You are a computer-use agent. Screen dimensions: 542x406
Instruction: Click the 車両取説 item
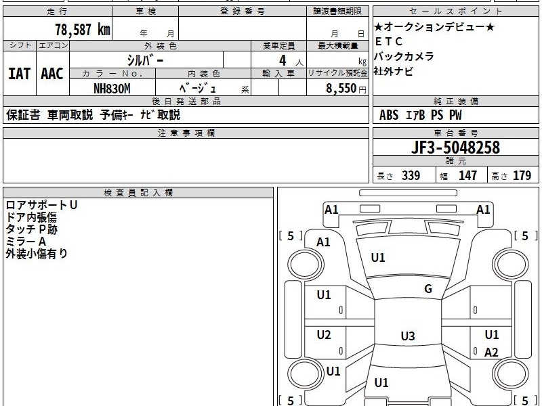coord(70,115)
